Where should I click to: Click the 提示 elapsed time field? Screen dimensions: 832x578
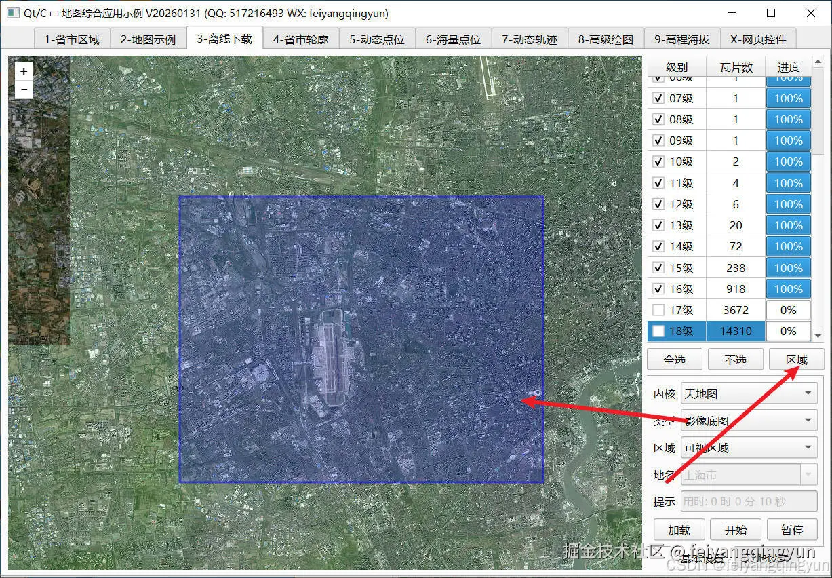pyautogui.click(x=749, y=502)
